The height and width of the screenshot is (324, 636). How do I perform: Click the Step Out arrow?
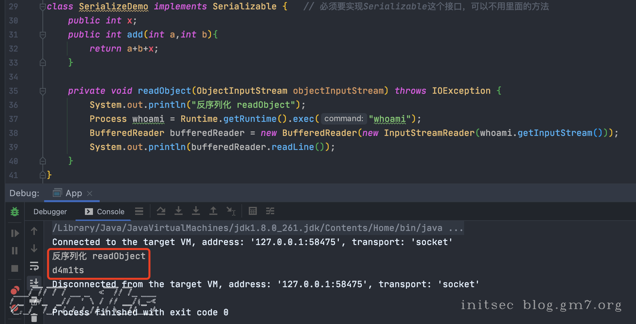click(x=213, y=211)
